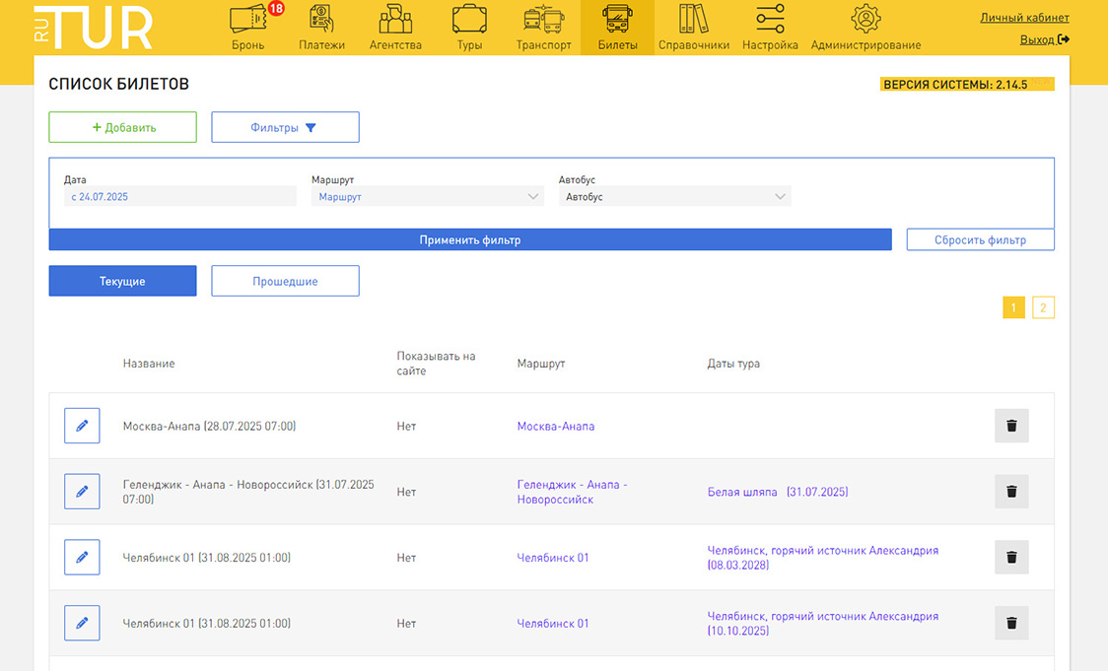Click the Показывать на сайте column header
Viewport: 1108px width, 671px height.
coord(436,363)
